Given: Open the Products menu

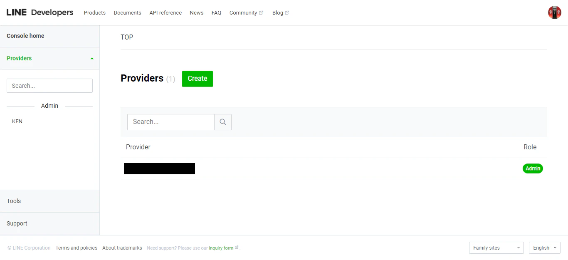Looking at the screenshot, I should click(x=95, y=13).
